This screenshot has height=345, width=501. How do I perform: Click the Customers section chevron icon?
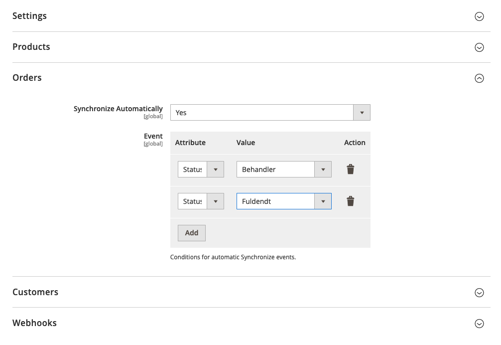pos(479,293)
